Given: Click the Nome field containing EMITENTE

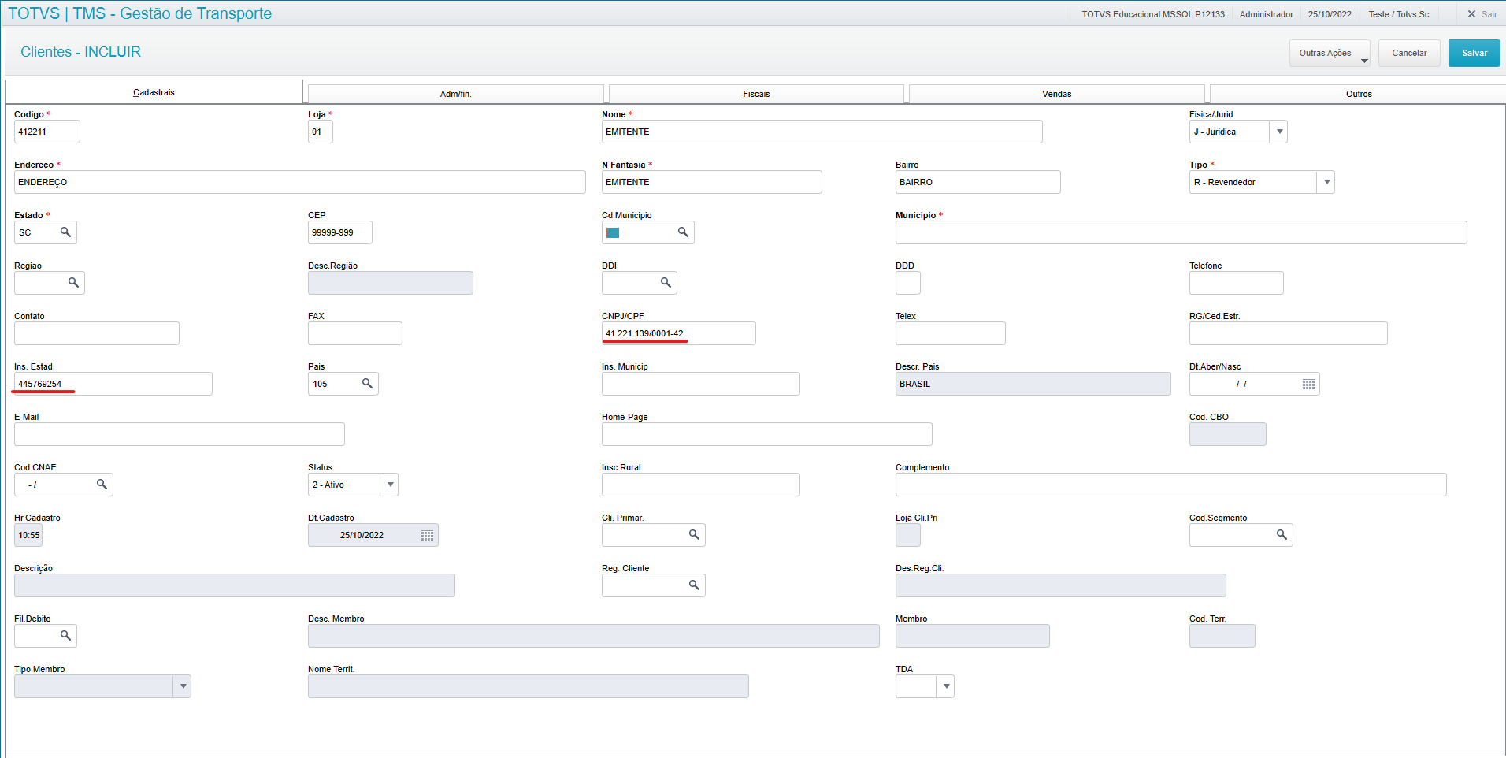Looking at the screenshot, I should tap(822, 132).
